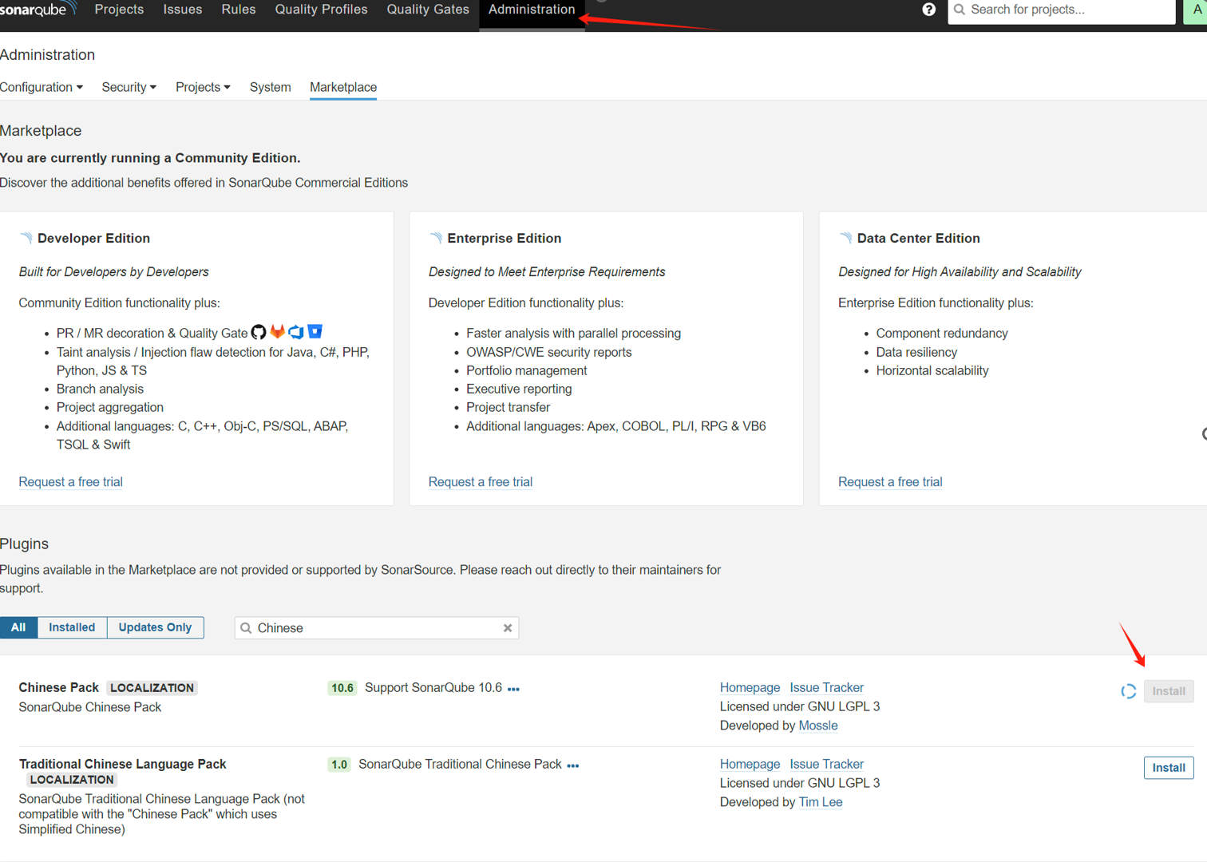Click the Enterprise Edition heading
Image resolution: width=1207 pixels, height=862 pixels.
(x=504, y=239)
